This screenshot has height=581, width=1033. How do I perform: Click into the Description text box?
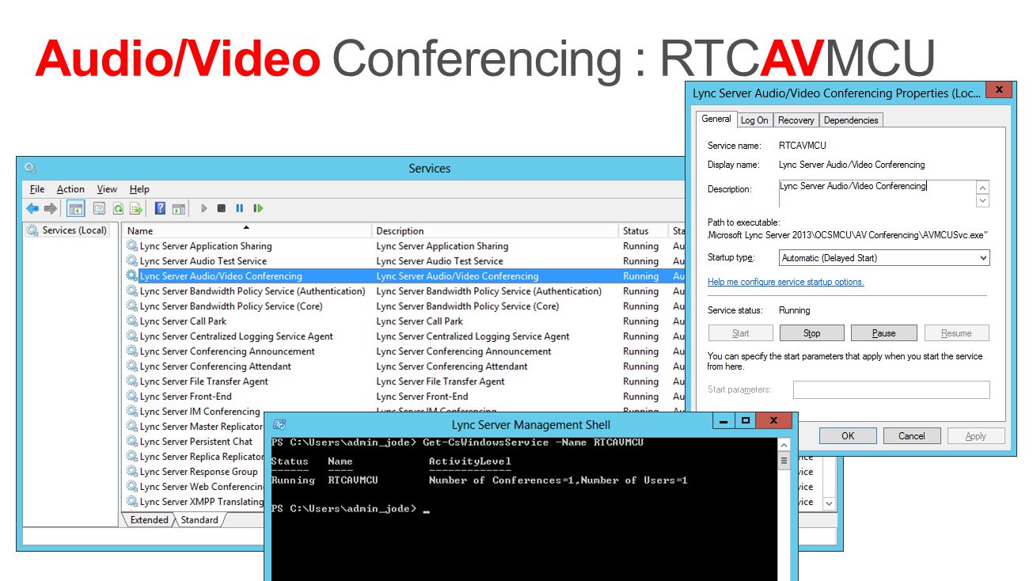pos(877,193)
